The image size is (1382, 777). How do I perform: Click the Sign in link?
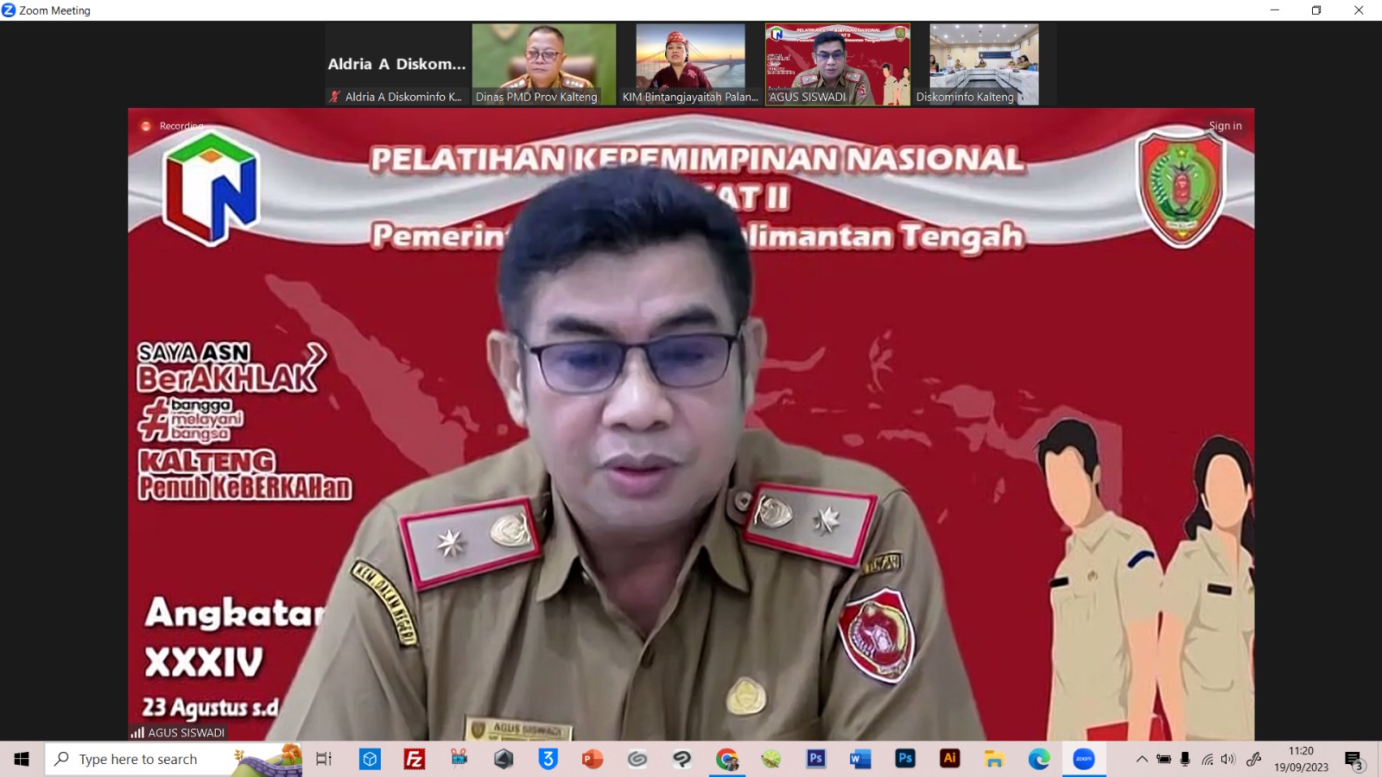(x=1225, y=126)
